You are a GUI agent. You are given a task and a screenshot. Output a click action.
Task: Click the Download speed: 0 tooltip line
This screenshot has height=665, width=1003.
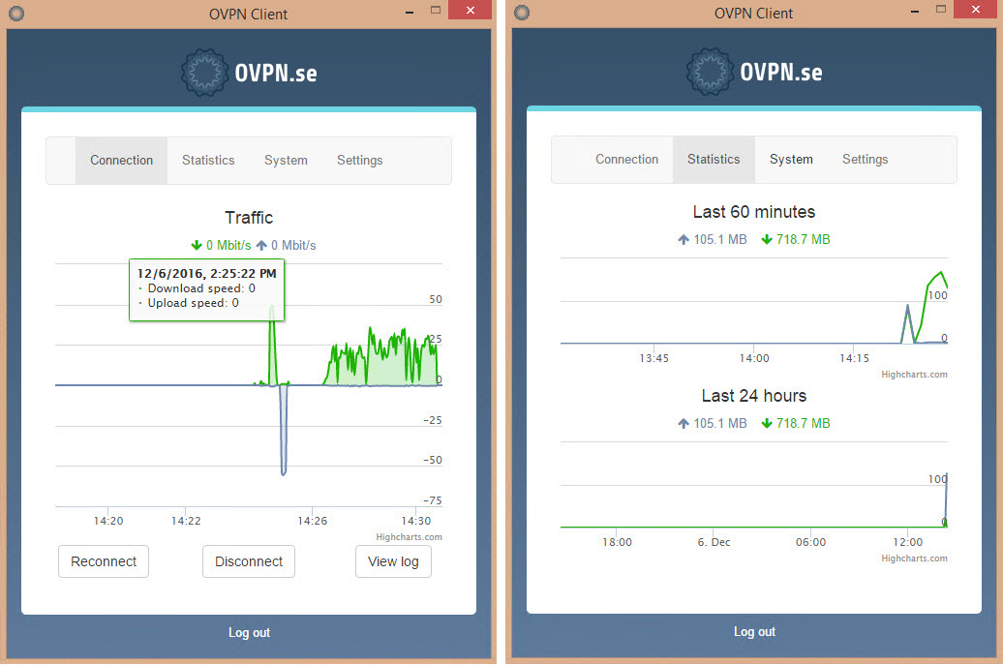tap(201, 288)
